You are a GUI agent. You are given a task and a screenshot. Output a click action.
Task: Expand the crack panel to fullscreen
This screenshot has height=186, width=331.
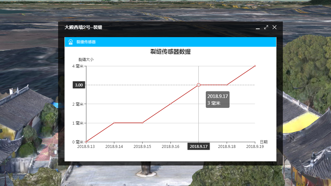click(x=266, y=27)
